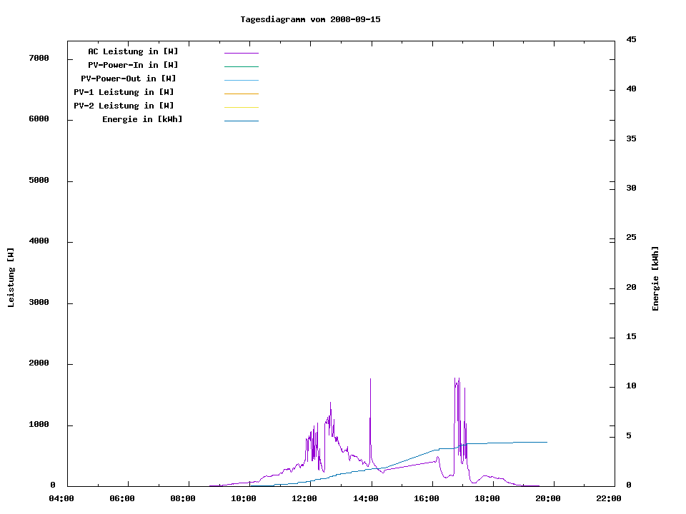Click the 22:00 label at the axis end

tap(609, 498)
